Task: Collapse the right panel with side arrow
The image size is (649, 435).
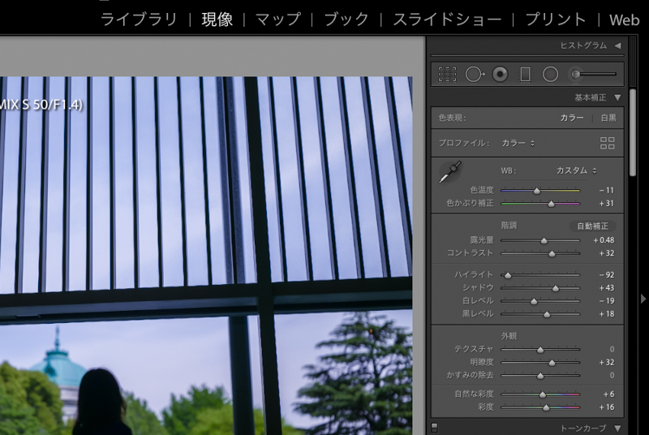Action: (x=643, y=299)
